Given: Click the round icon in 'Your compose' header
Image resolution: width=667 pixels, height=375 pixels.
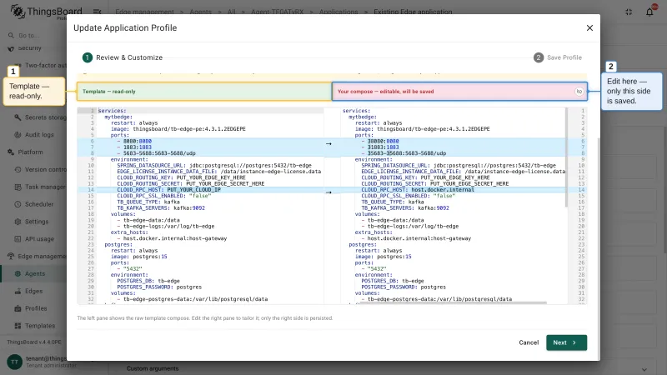Looking at the screenshot, I should pyautogui.click(x=579, y=92).
